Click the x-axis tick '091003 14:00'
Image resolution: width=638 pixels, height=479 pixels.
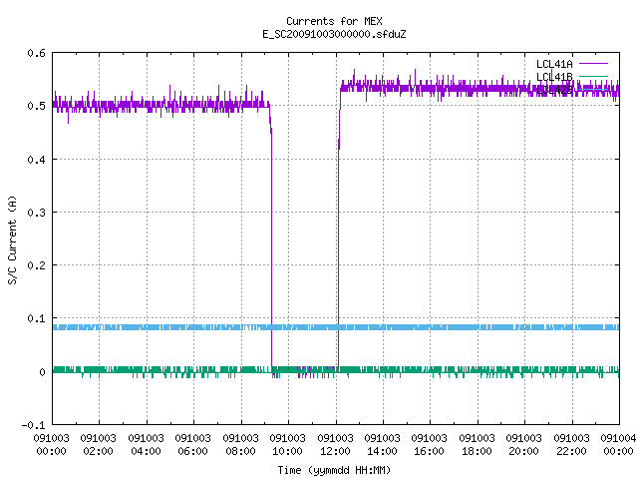pyautogui.click(x=383, y=444)
